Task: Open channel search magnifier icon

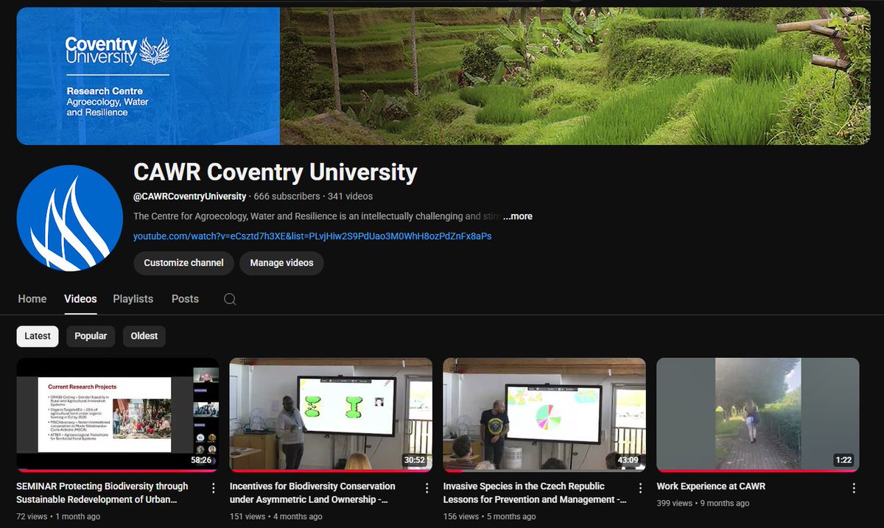Action: pyautogui.click(x=230, y=299)
